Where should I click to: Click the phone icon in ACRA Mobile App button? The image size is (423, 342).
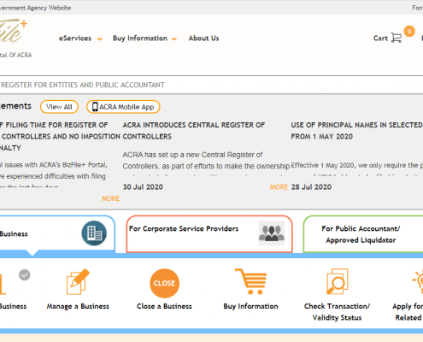tap(95, 107)
